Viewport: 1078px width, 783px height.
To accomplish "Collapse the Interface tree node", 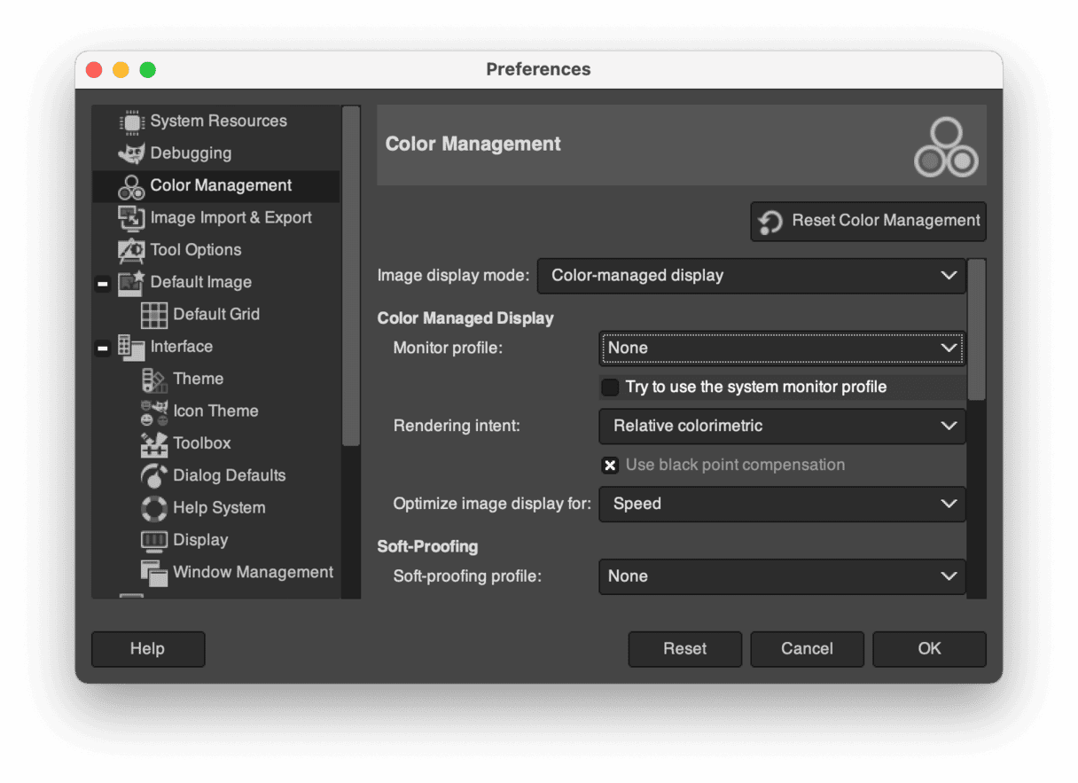I will coord(103,348).
